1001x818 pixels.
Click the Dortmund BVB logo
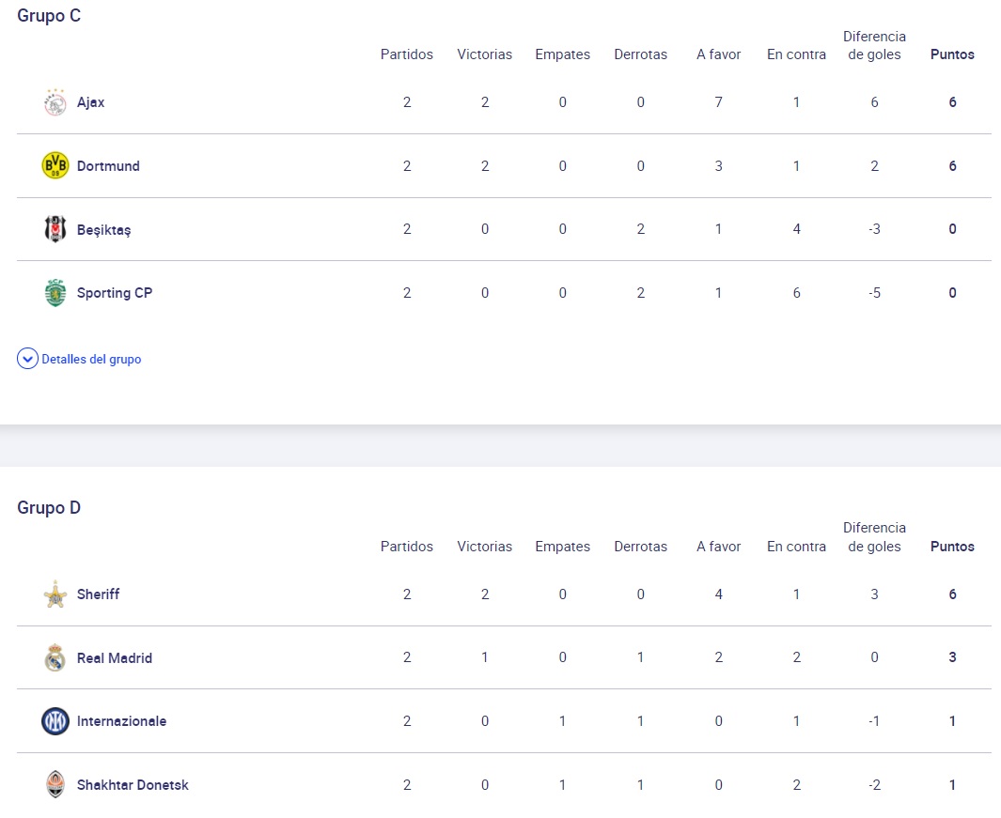55,166
